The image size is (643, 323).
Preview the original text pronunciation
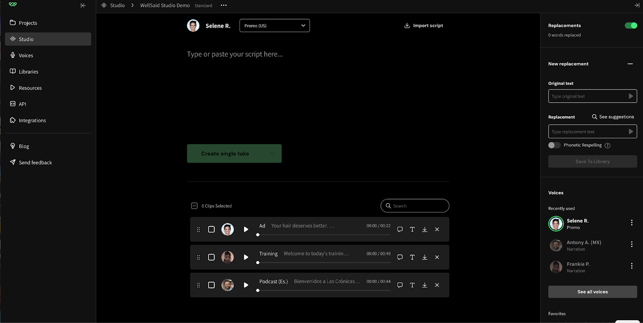click(x=631, y=96)
